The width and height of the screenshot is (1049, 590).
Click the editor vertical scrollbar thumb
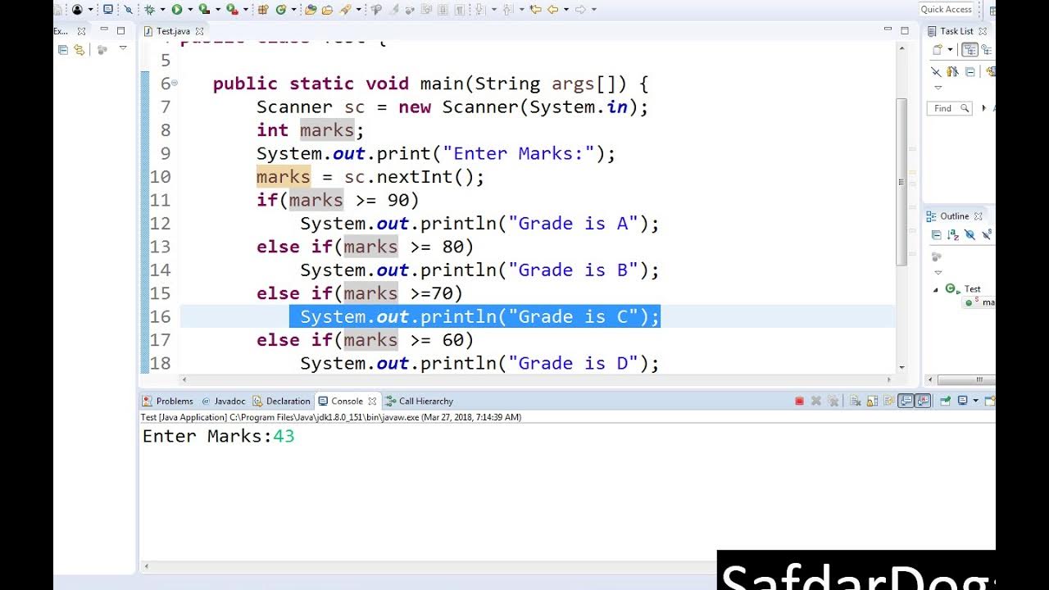pos(901,182)
